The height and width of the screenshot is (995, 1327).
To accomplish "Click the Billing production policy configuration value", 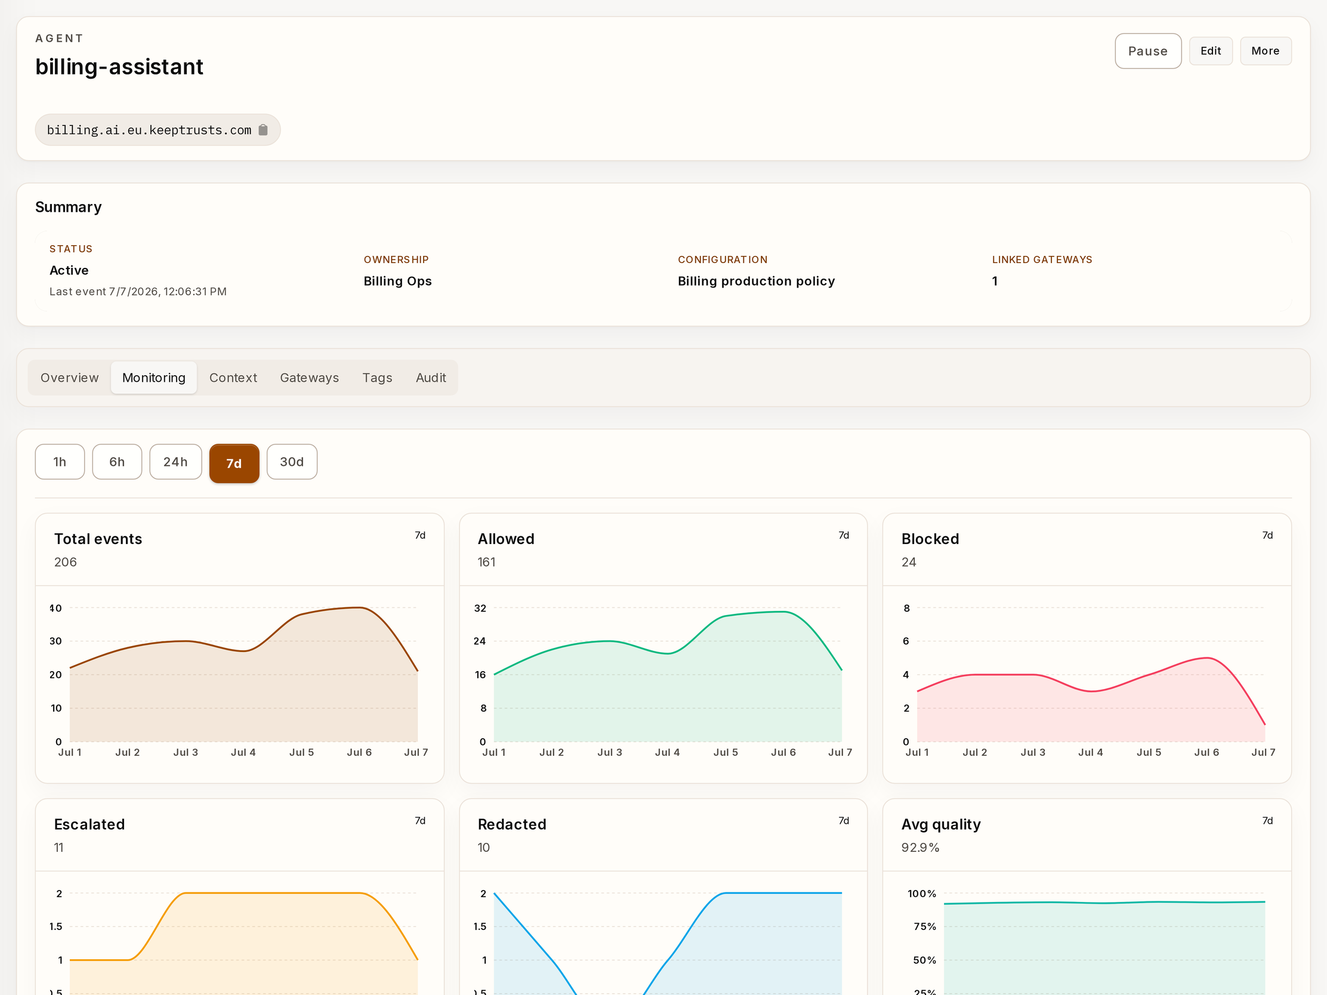I will 756,282.
